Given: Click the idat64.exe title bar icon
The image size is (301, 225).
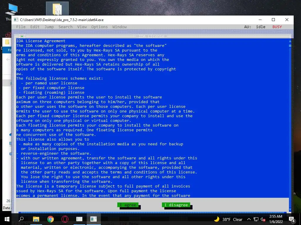Looking at the screenshot, I should tap(16, 20).
